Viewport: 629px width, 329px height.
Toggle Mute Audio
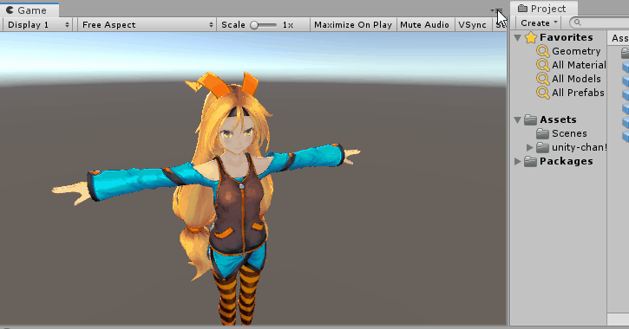(424, 25)
